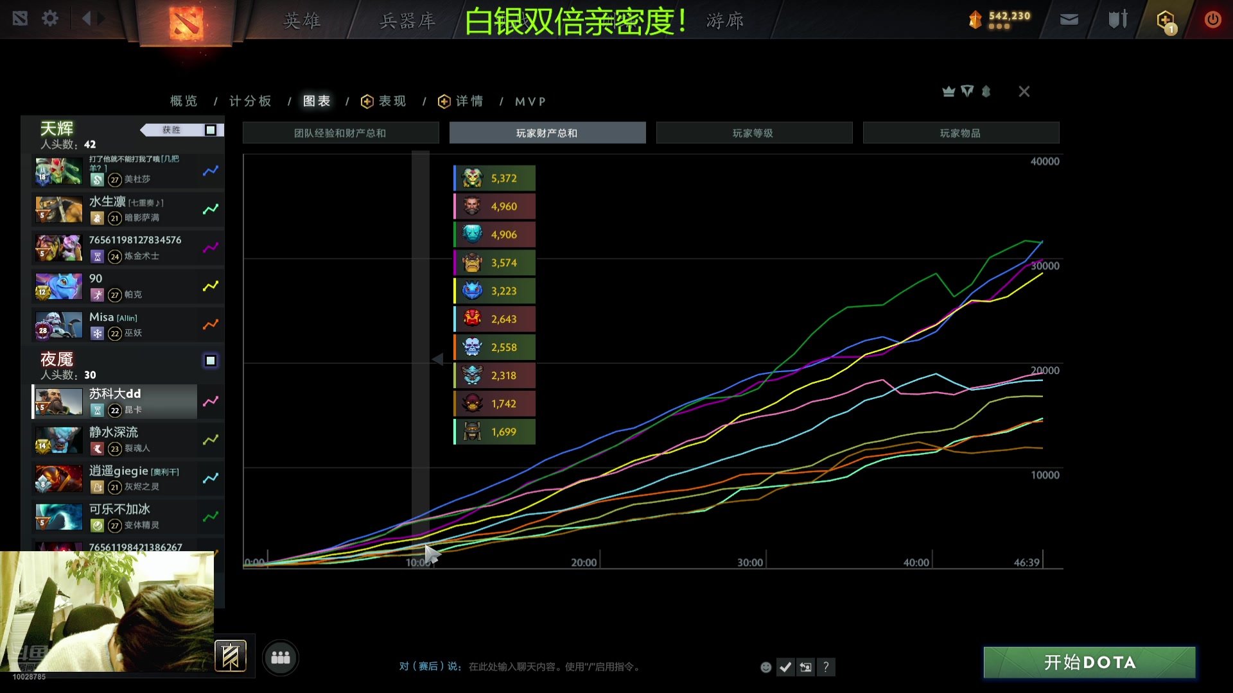Show 玩家等级 graph
1233x693 pixels.
click(754, 133)
